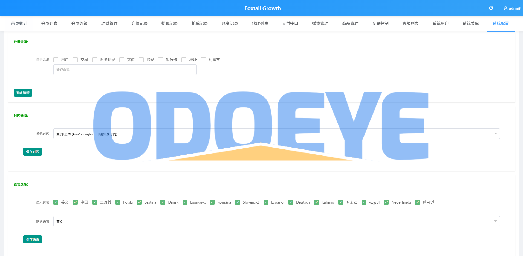
Task: Click the refresh icon in header
Action: pos(491,8)
